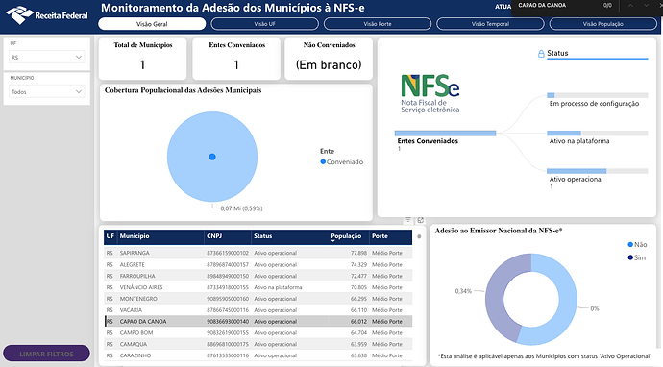663x367 pixels.
Task: Click the table vertical scrollbar handle
Action: pyautogui.click(x=419, y=236)
